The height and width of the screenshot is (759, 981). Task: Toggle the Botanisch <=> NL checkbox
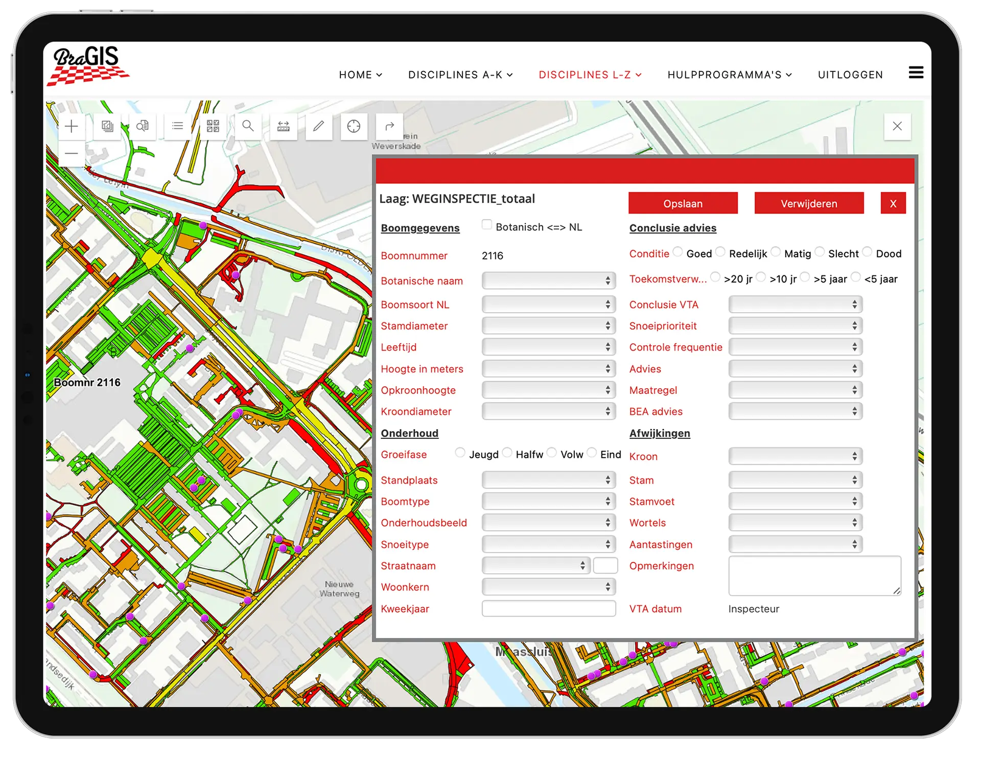pyautogui.click(x=487, y=225)
